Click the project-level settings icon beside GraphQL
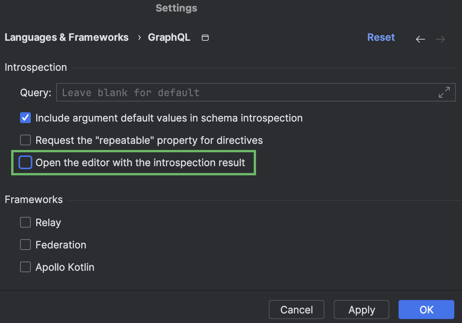 point(205,38)
